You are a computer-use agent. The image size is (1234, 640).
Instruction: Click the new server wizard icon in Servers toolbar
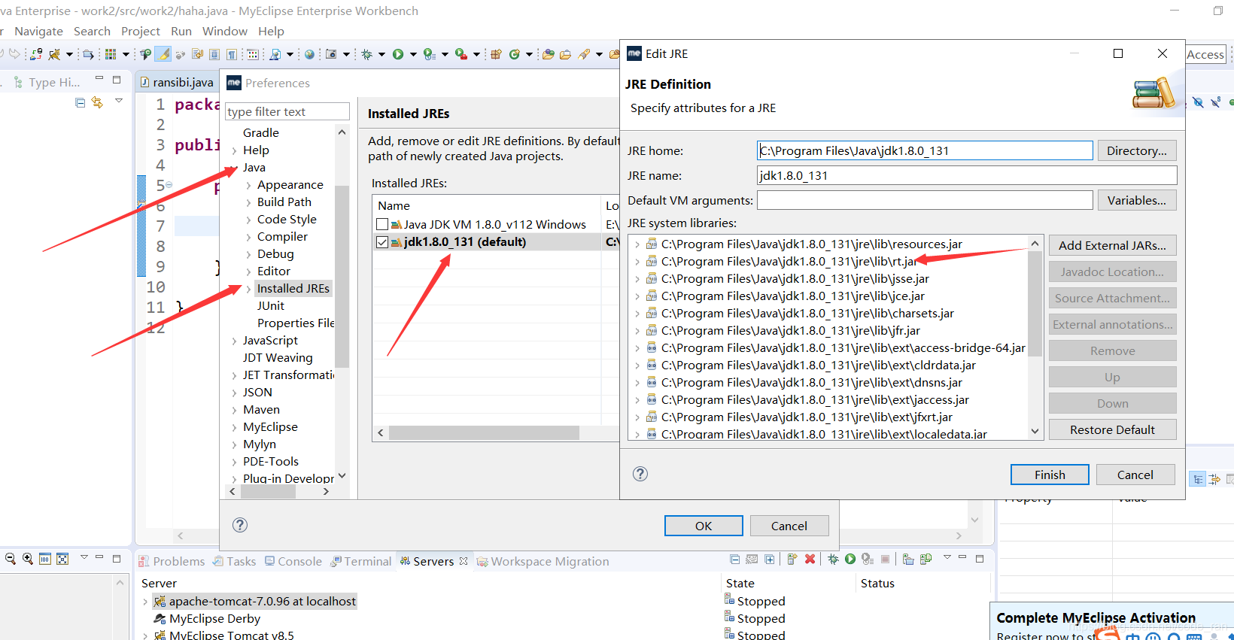(x=792, y=559)
